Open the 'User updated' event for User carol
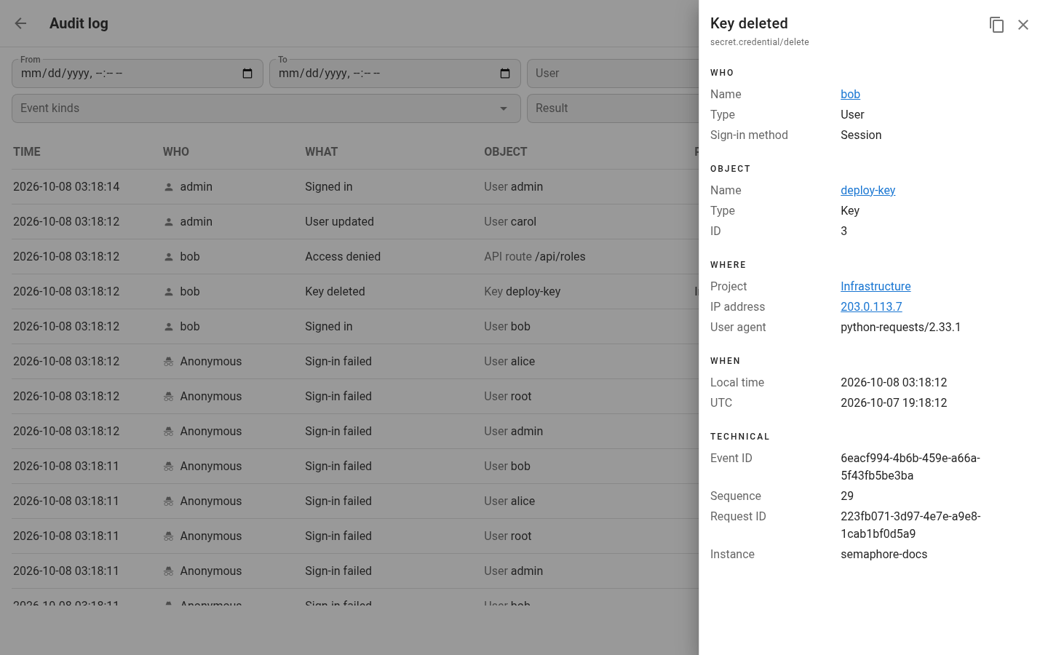The image size is (1048, 655). (339, 221)
